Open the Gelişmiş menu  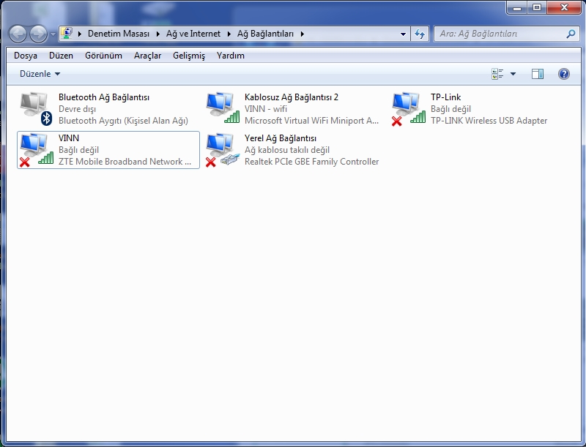point(189,56)
